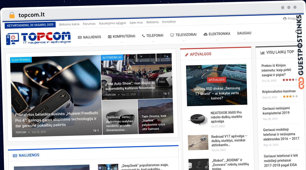The height and width of the screenshot is (170, 306).
Task: Click the TOPCOM author link under Huawei article
Action: click(x=21, y=132)
